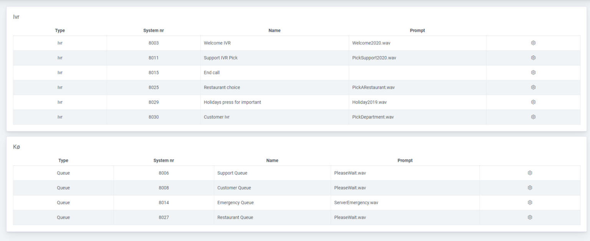Open settings for Emergency Queue
The height and width of the screenshot is (241, 590).
click(x=530, y=202)
